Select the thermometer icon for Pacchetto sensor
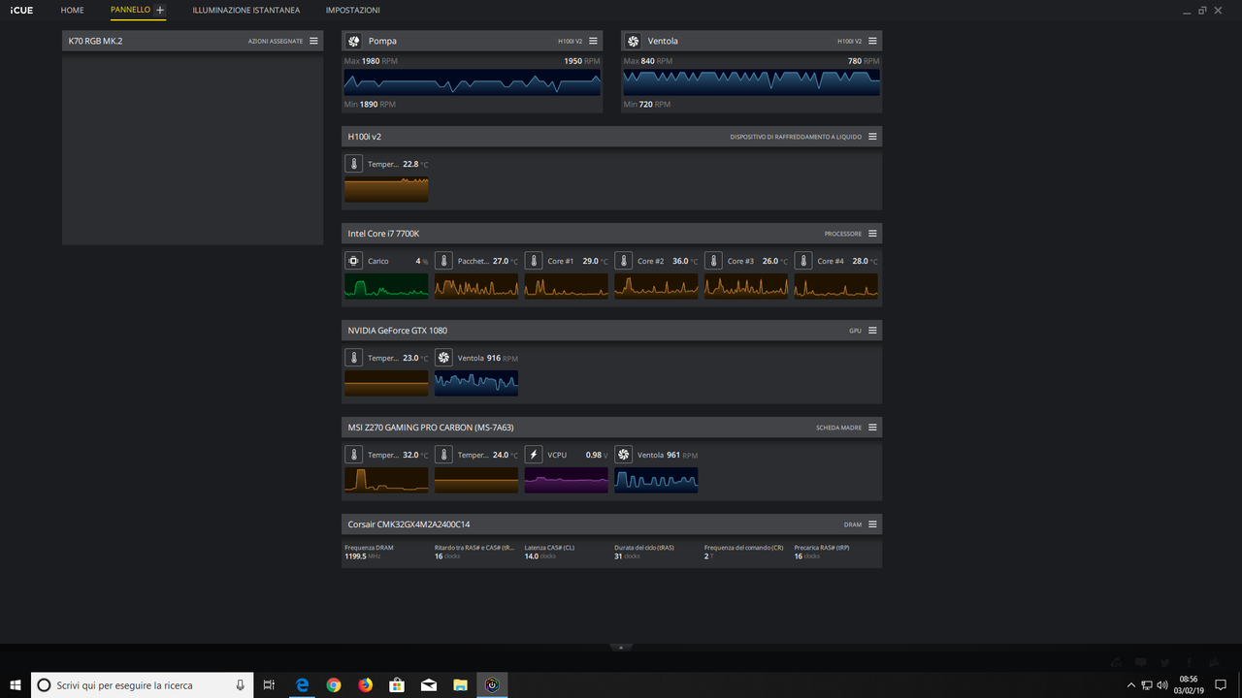The height and width of the screenshot is (698, 1242). click(x=442, y=260)
